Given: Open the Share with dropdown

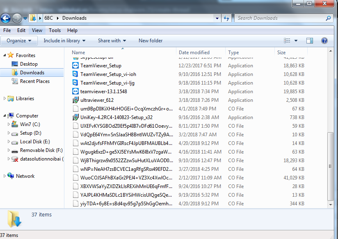Looking at the screenshot, I should click(x=112, y=41).
